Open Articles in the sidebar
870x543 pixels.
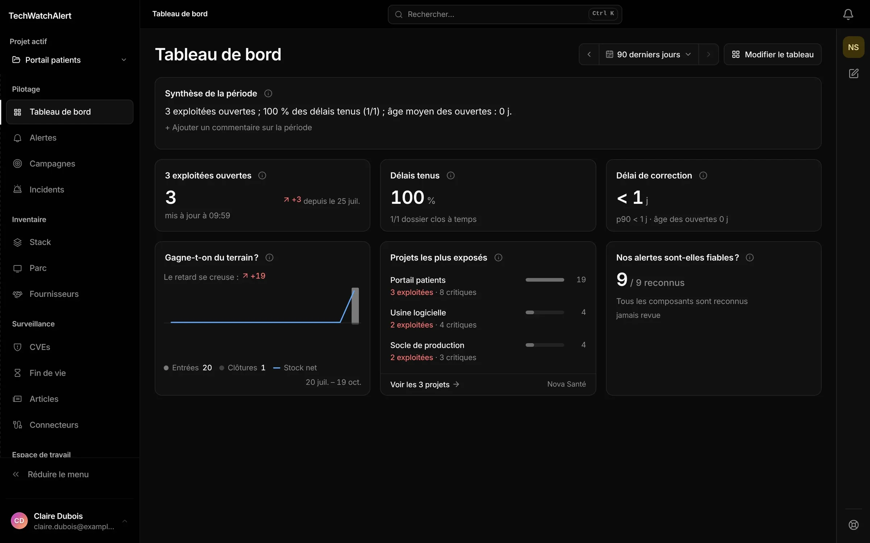70,399
